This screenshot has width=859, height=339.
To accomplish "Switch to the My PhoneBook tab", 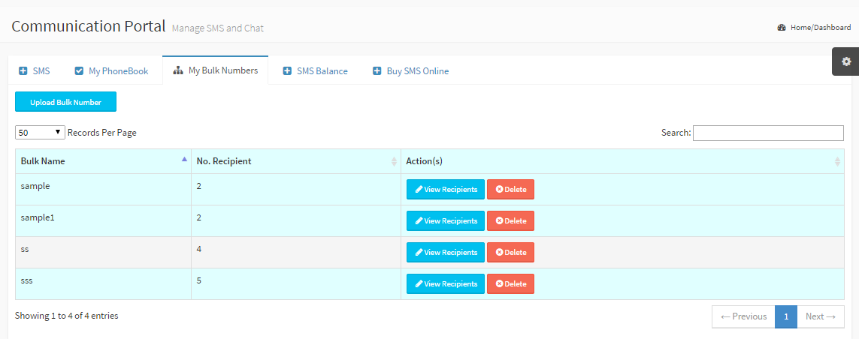I will coord(118,71).
